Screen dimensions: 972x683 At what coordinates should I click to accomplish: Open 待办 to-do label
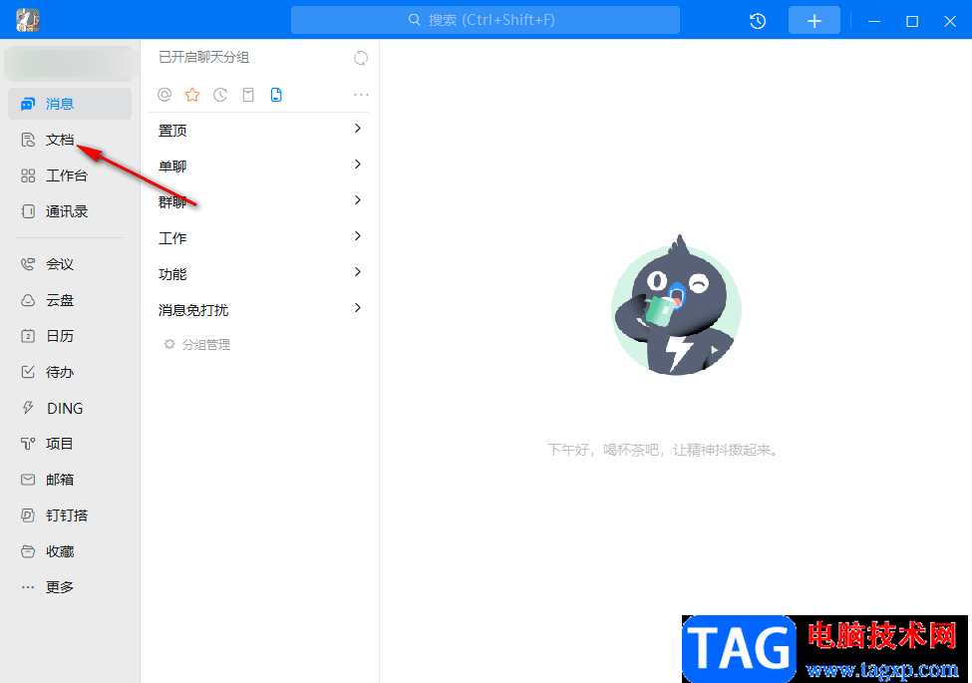(x=60, y=372)
